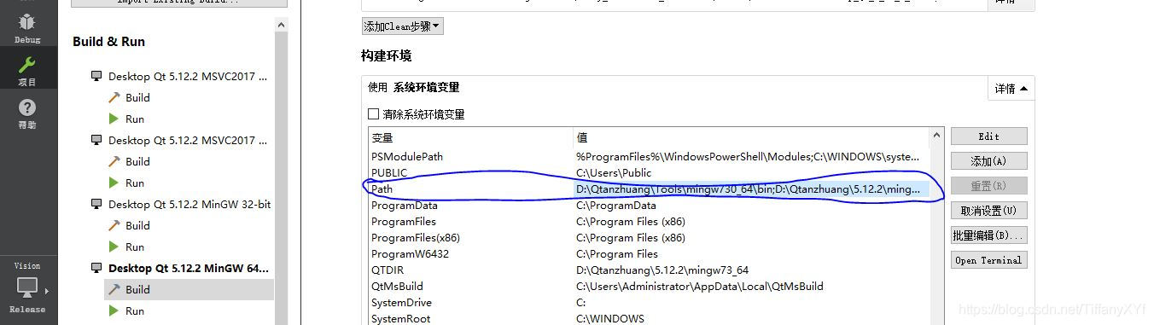
Task: Click the 批量编辑(B)... button
Action: click(x=989, y=235)
